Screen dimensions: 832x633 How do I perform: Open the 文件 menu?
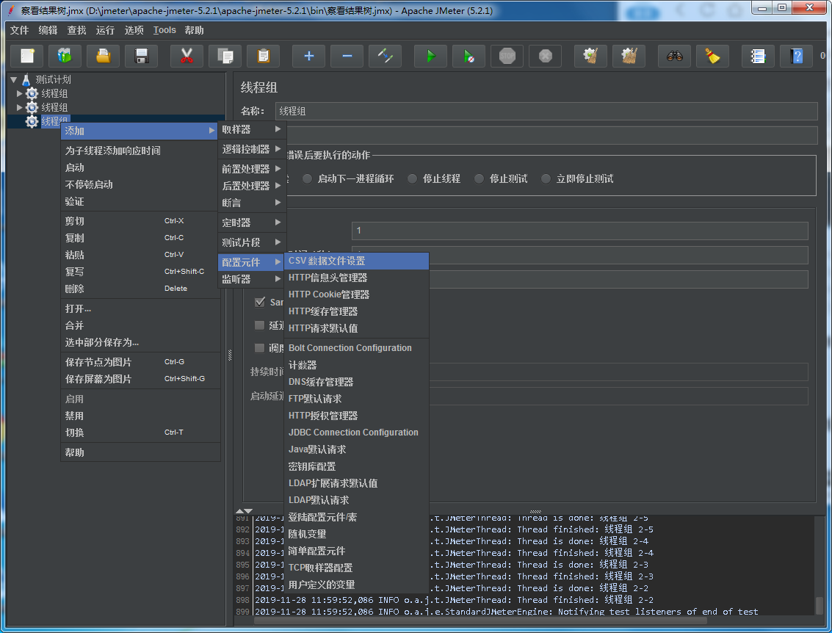tap(20, 30)
